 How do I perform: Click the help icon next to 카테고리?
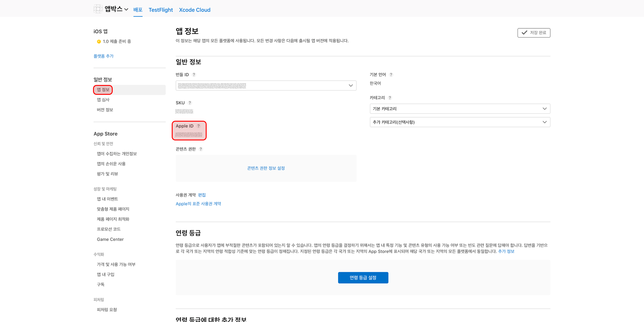coord(390,98)
